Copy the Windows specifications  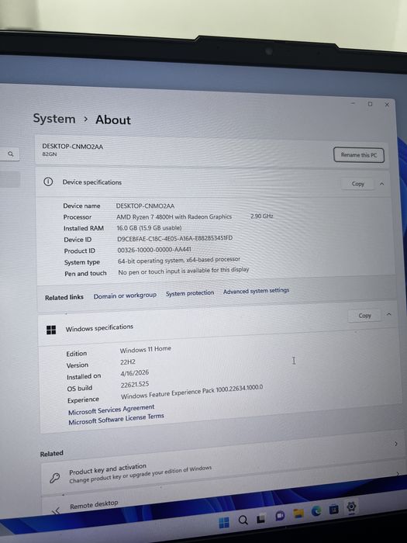[365, 316]
